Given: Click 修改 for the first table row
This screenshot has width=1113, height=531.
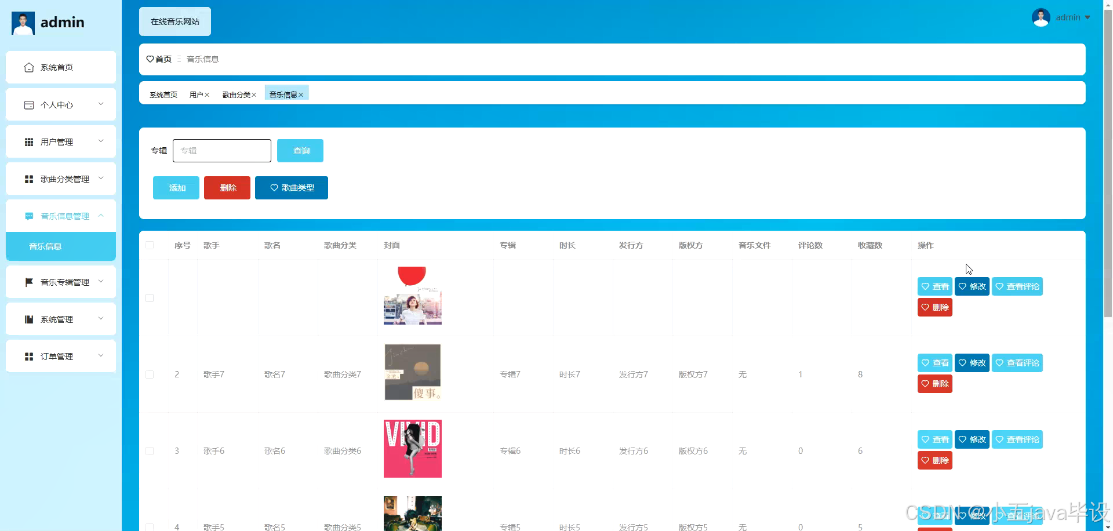Looking at the screenshot, I should pos(972,286).
